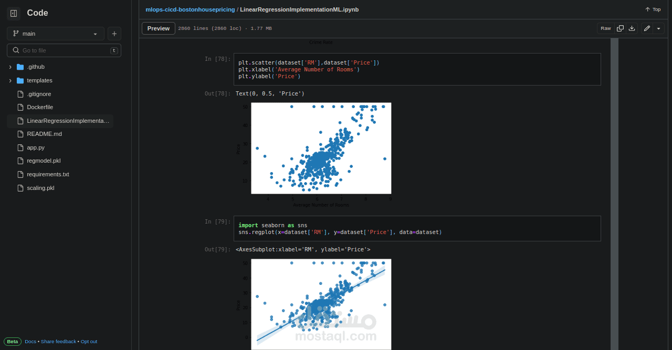Viewport: 672px width, 350px height.
Task: Click the seaborn regplot output image
Action: point(321,304)
